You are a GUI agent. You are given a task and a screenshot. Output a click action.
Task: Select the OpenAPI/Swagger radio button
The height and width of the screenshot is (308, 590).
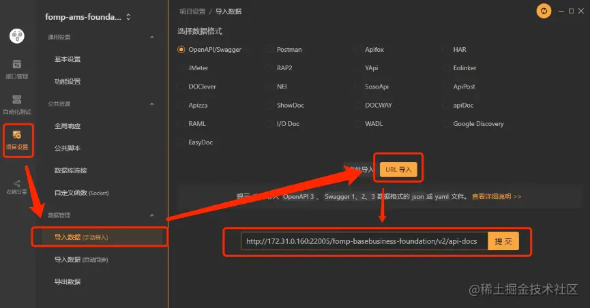point(181,50)
